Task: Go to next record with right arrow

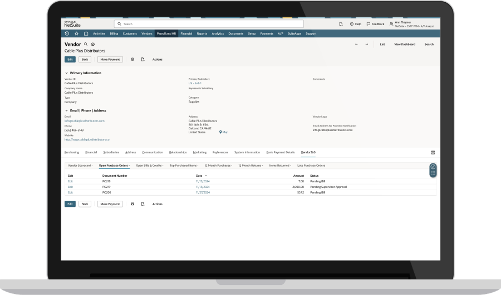Action: 366,44
